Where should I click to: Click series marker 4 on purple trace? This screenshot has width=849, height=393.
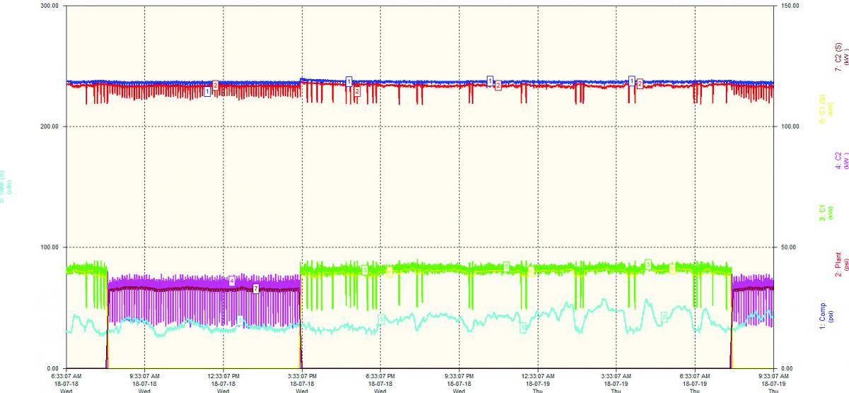pos(232,281)
